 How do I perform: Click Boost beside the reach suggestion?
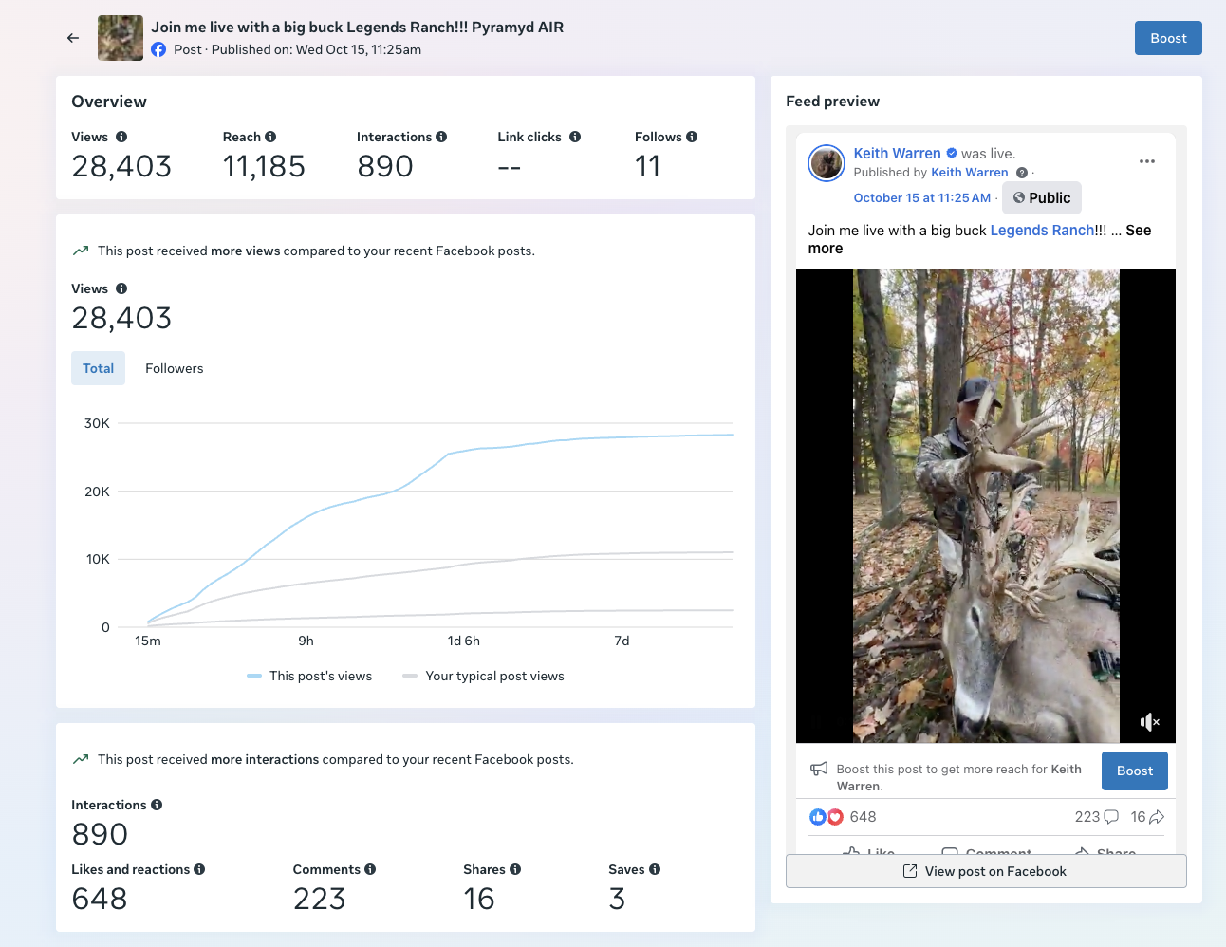(1134, 771)
